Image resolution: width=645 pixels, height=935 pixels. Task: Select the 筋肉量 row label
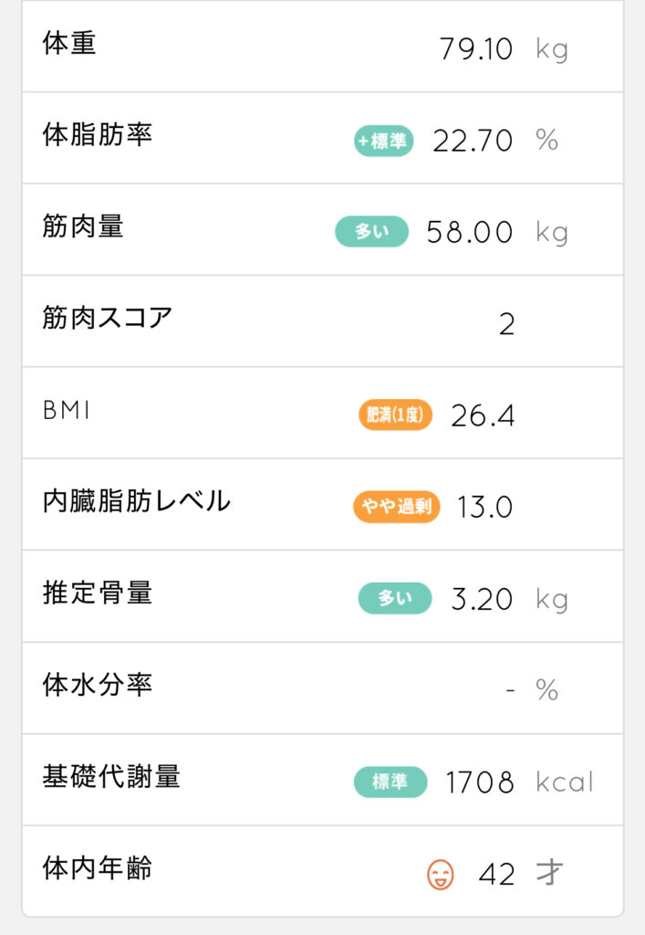click(x=83, y=226)
